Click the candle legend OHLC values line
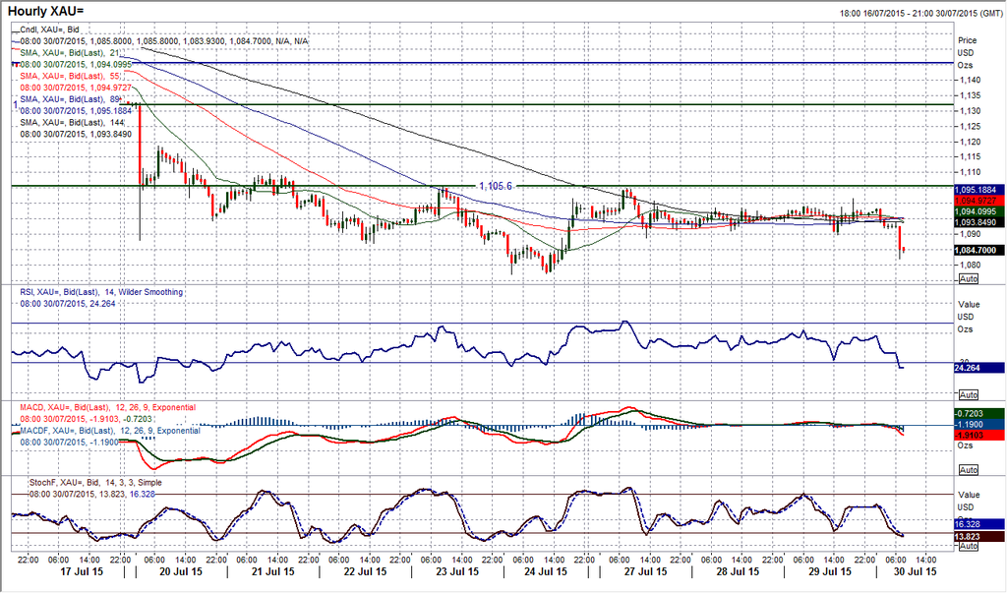Viewport: 1007px width, 593px height. [x=164, y=41]
